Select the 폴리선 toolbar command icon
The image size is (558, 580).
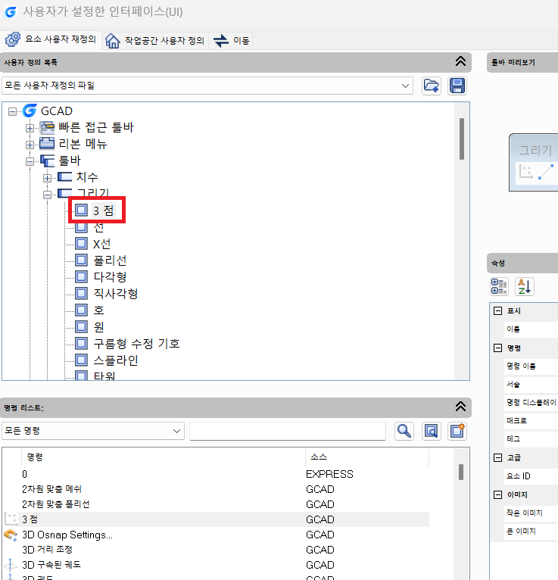coord(82,260)
